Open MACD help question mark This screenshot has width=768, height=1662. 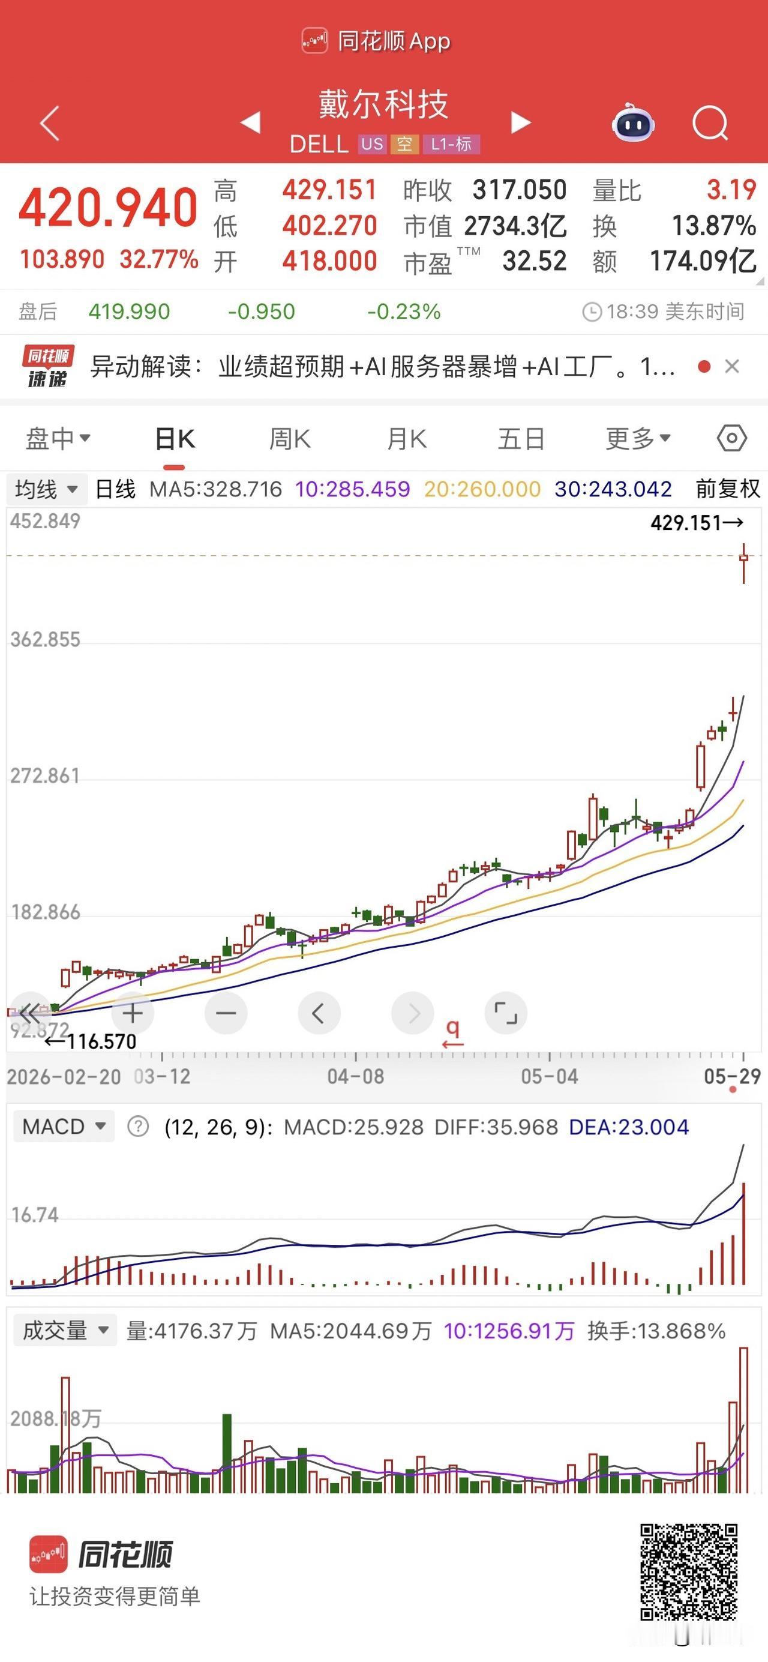point(138,1127)
